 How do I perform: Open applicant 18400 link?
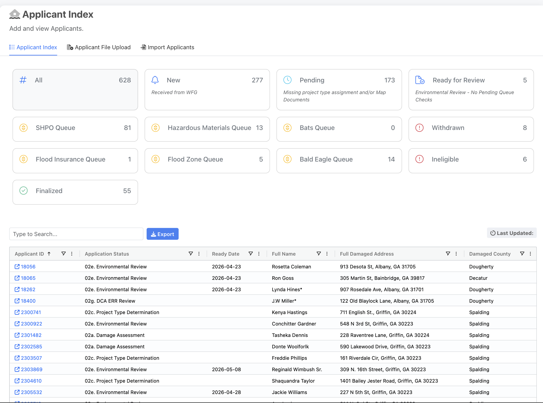coord(25,301)
